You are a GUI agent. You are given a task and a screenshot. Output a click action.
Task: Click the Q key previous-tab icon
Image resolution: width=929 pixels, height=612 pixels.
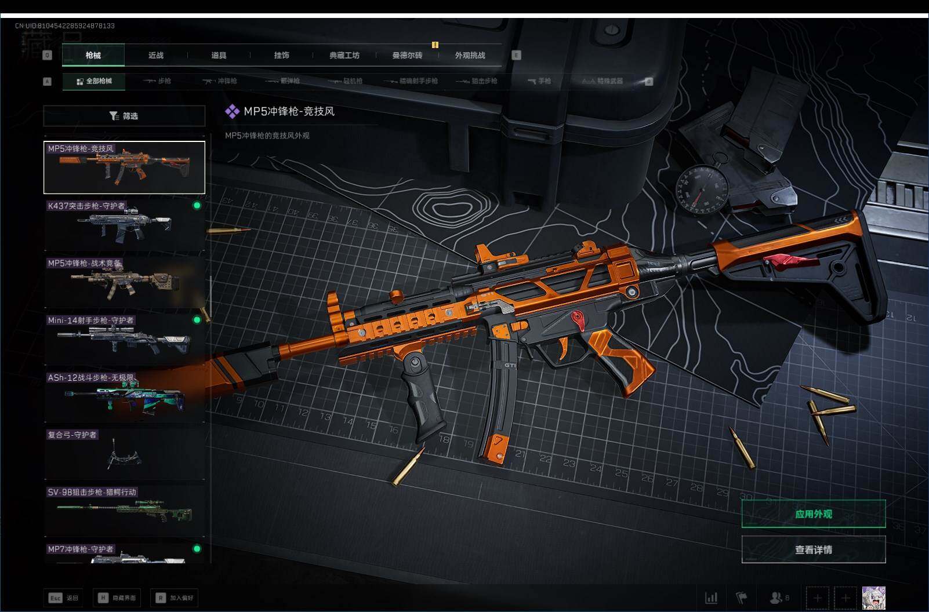coord(48,55)
